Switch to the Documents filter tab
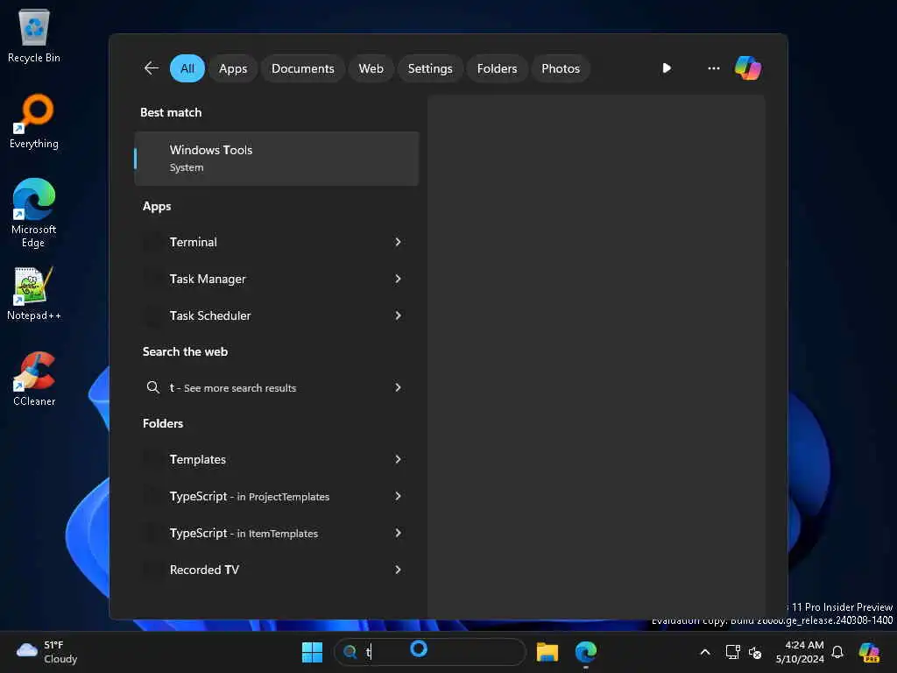The height and width of the screenshot is (673, 897). coord(302,68)
